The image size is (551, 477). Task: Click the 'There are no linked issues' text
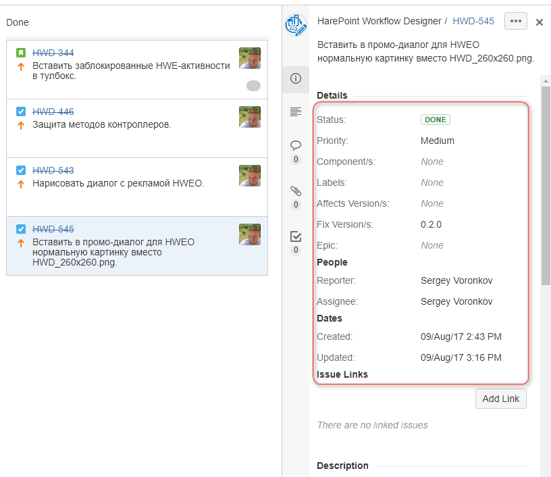373,425
